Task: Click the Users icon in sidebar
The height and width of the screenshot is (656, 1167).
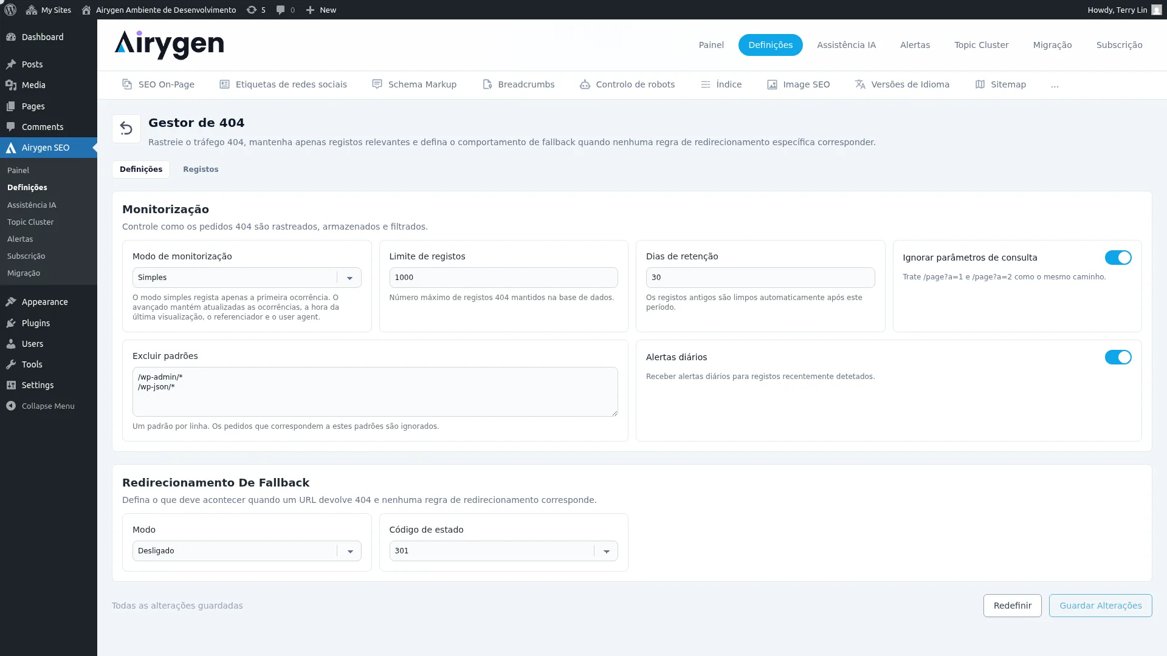Action: point(11,344)
